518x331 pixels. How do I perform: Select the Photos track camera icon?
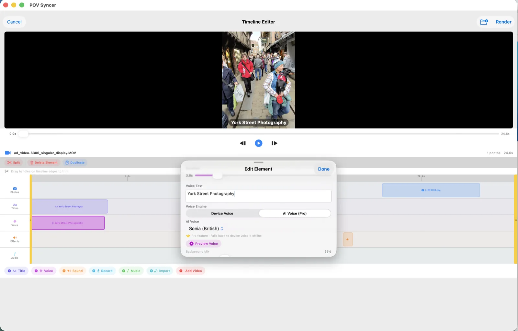click(15, 188)
